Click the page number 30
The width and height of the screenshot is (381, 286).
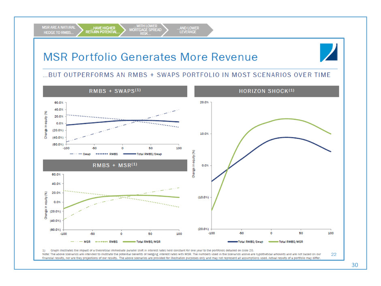coord(355,264)
